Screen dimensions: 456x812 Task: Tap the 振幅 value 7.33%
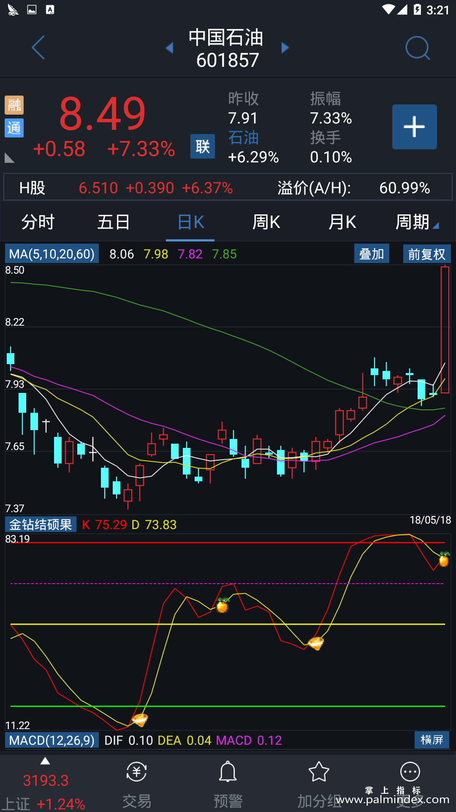(331, 118)
